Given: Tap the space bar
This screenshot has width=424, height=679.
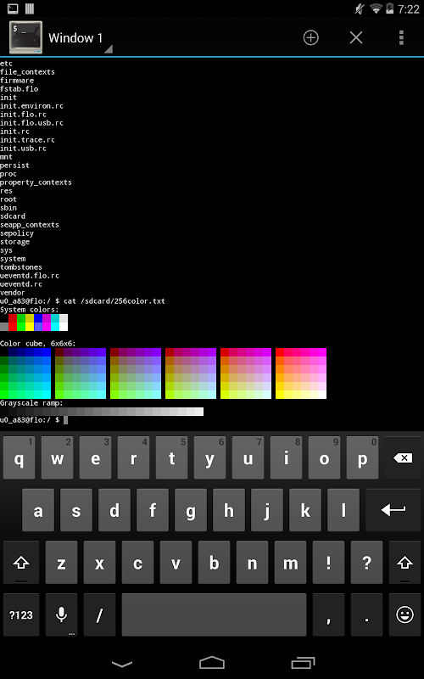Looking at the screenshot, I should 215,614.
